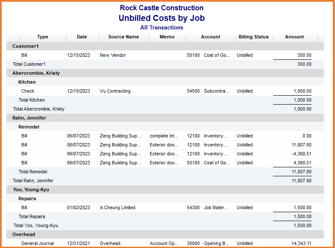Click the Vu Contracting source name
This screenshot has width=335, height=248.
115,91
